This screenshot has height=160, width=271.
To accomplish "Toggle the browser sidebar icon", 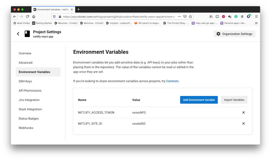I will 217,16.
